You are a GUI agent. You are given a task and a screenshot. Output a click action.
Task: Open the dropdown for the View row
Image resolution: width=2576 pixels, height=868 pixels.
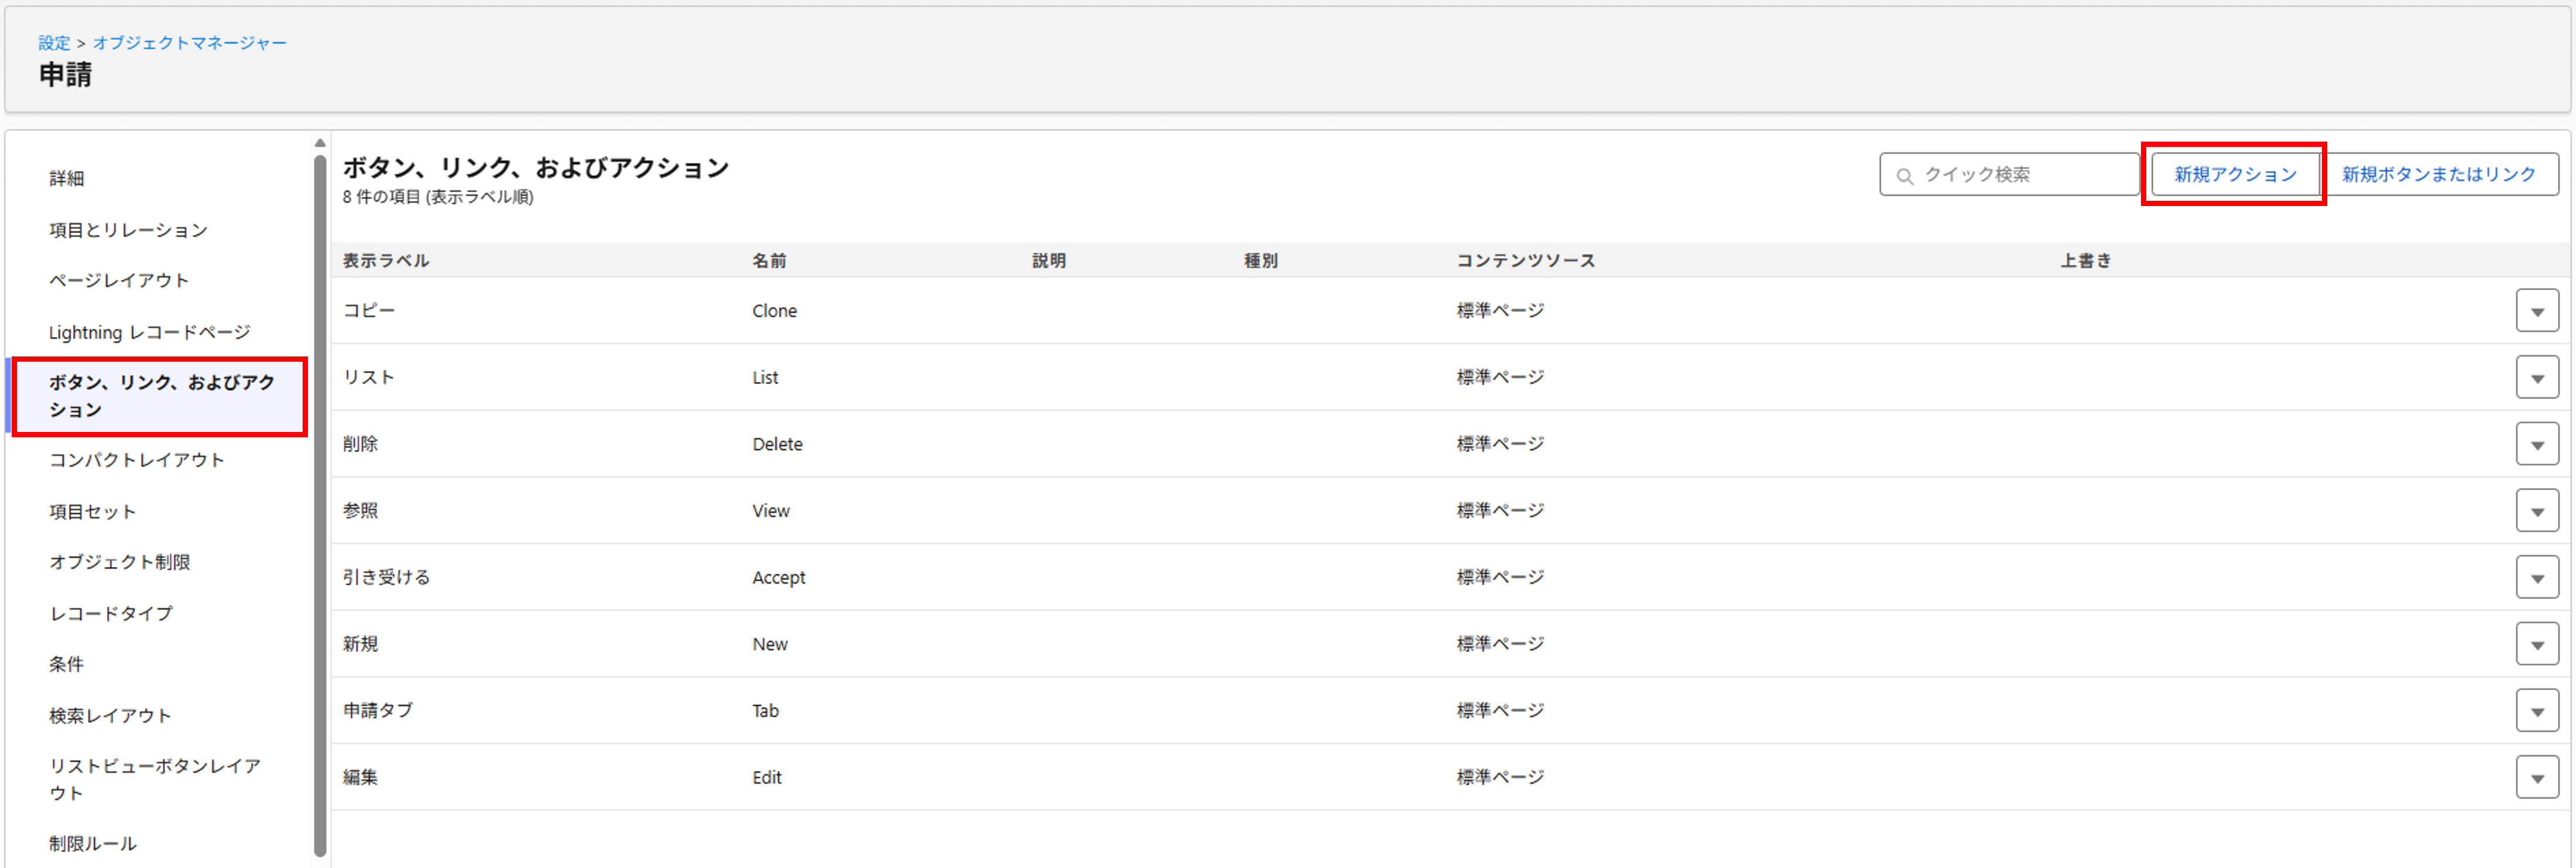(x=2536, y=511)
